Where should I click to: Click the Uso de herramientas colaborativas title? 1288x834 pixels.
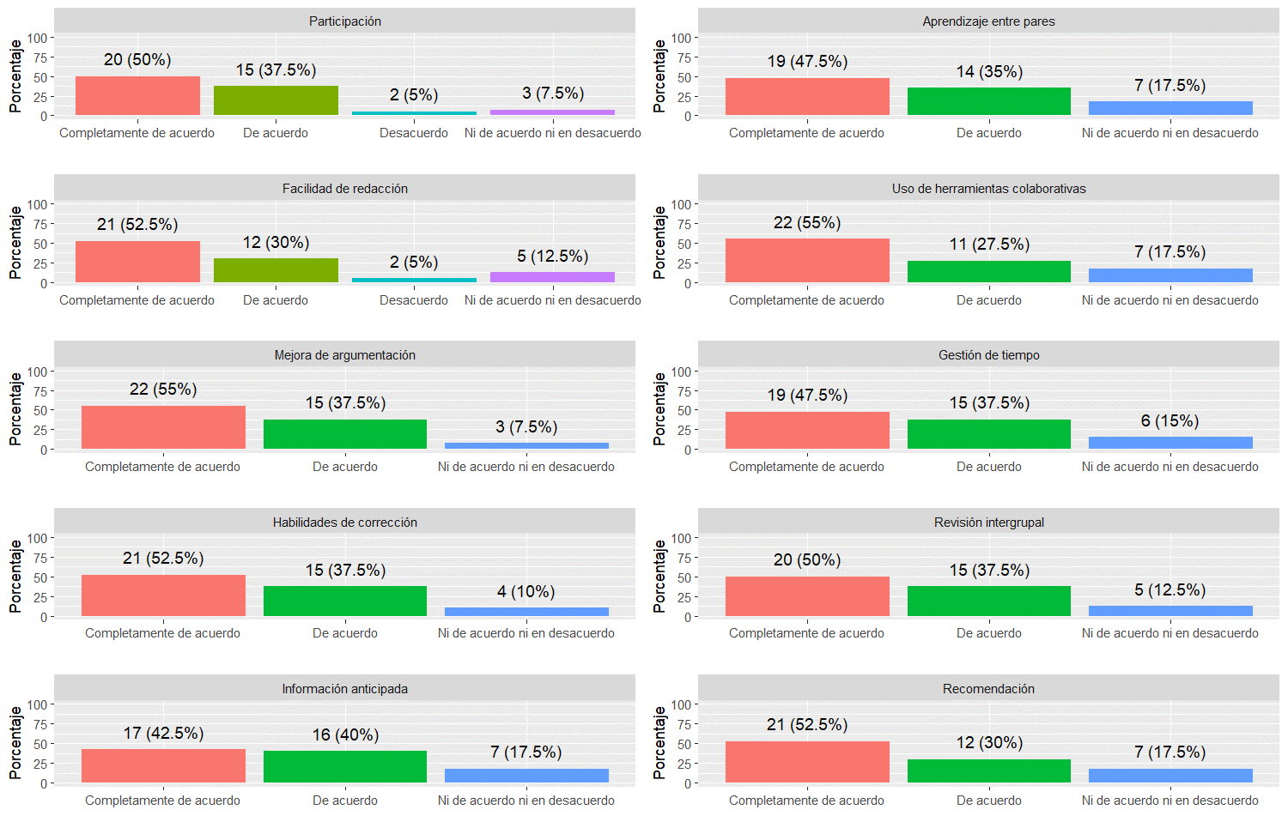pos(988,189)
